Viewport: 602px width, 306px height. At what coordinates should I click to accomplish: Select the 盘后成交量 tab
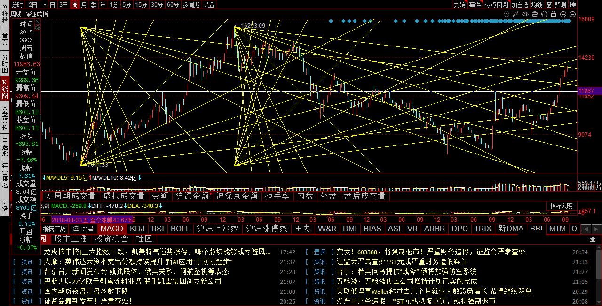point(364,196)
